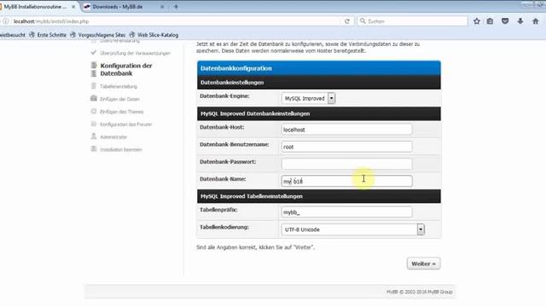Click the Überprüfung der Voraussetzungen checkmark icon
This screenshot has height=307, width=546.
point(93,53)
